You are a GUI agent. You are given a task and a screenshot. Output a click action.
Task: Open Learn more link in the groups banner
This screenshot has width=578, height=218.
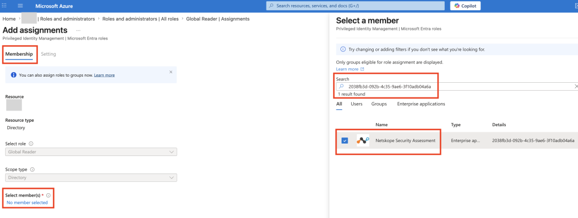tap(104, 75)
